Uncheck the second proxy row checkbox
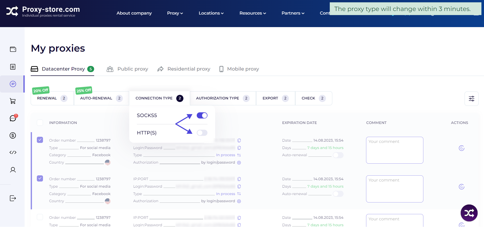The image size is (484, 227). (x=40, y=178)
